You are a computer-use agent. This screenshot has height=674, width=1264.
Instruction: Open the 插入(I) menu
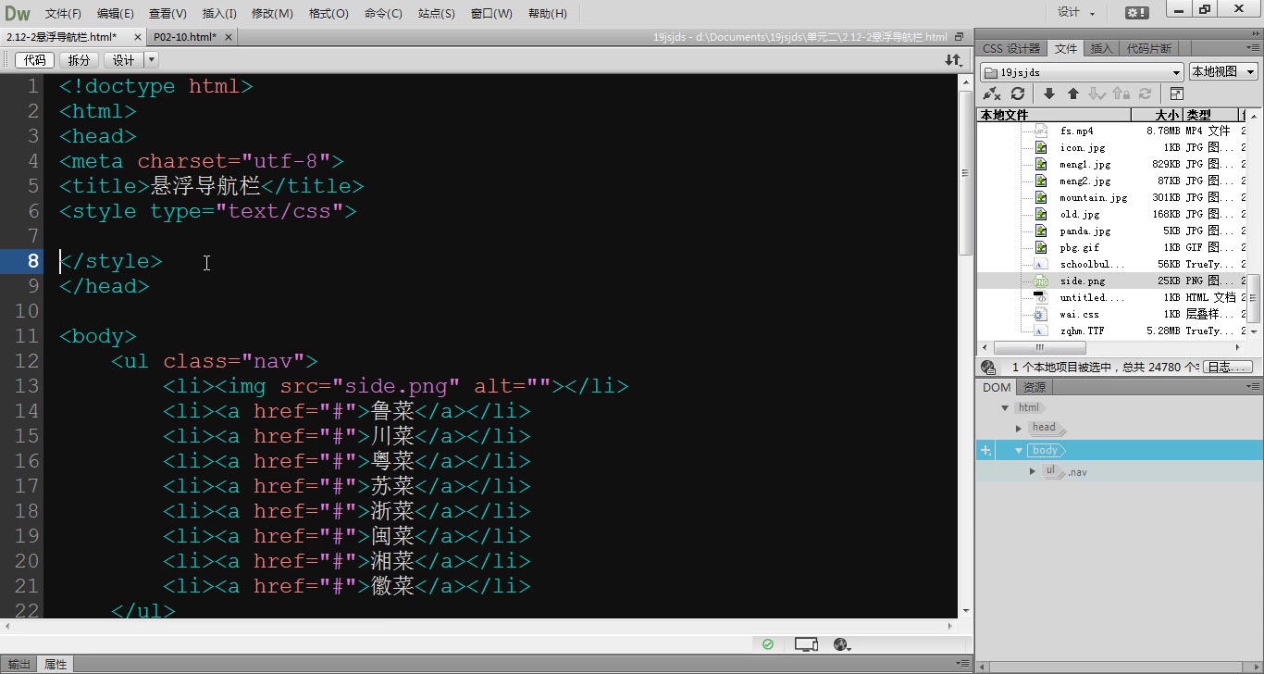[219, 13]
